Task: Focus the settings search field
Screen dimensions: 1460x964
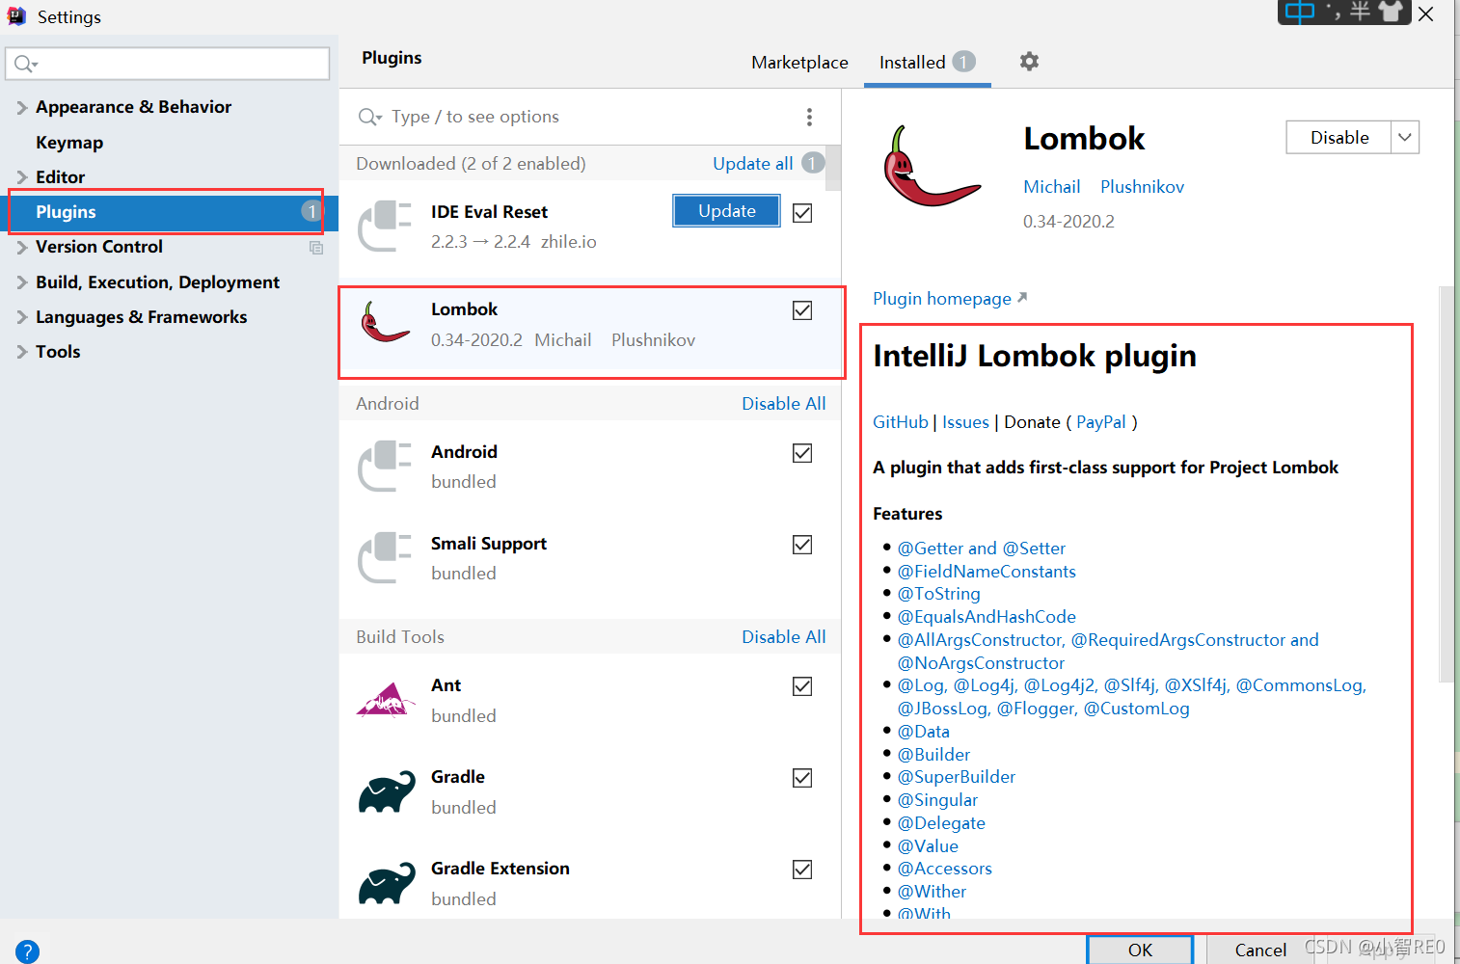Action: pyautogui.click(x=168, y=64)
